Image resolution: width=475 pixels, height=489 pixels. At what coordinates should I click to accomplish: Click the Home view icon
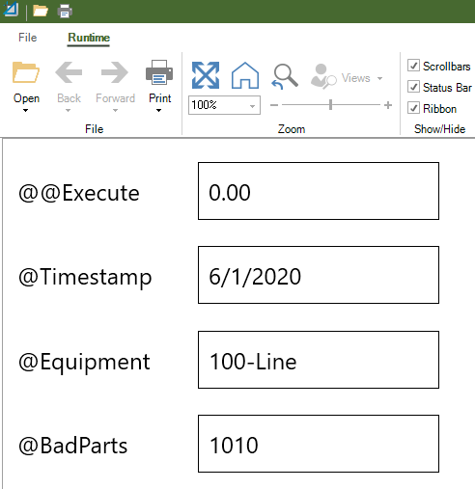[x=245, y=75]
